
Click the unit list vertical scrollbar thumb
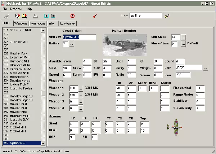(x=43, y=93)
